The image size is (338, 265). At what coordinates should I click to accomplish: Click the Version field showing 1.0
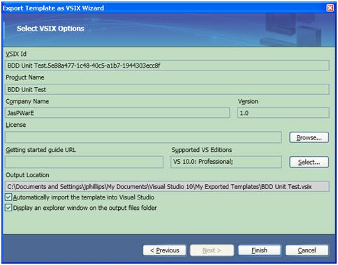tap(283, 113)
